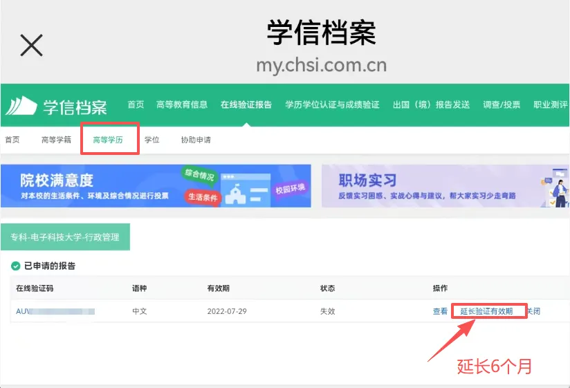Open 调查/投票 menu
Image resolution: width=570 pixels, height=388 pixels.
[x=502, y=104]
